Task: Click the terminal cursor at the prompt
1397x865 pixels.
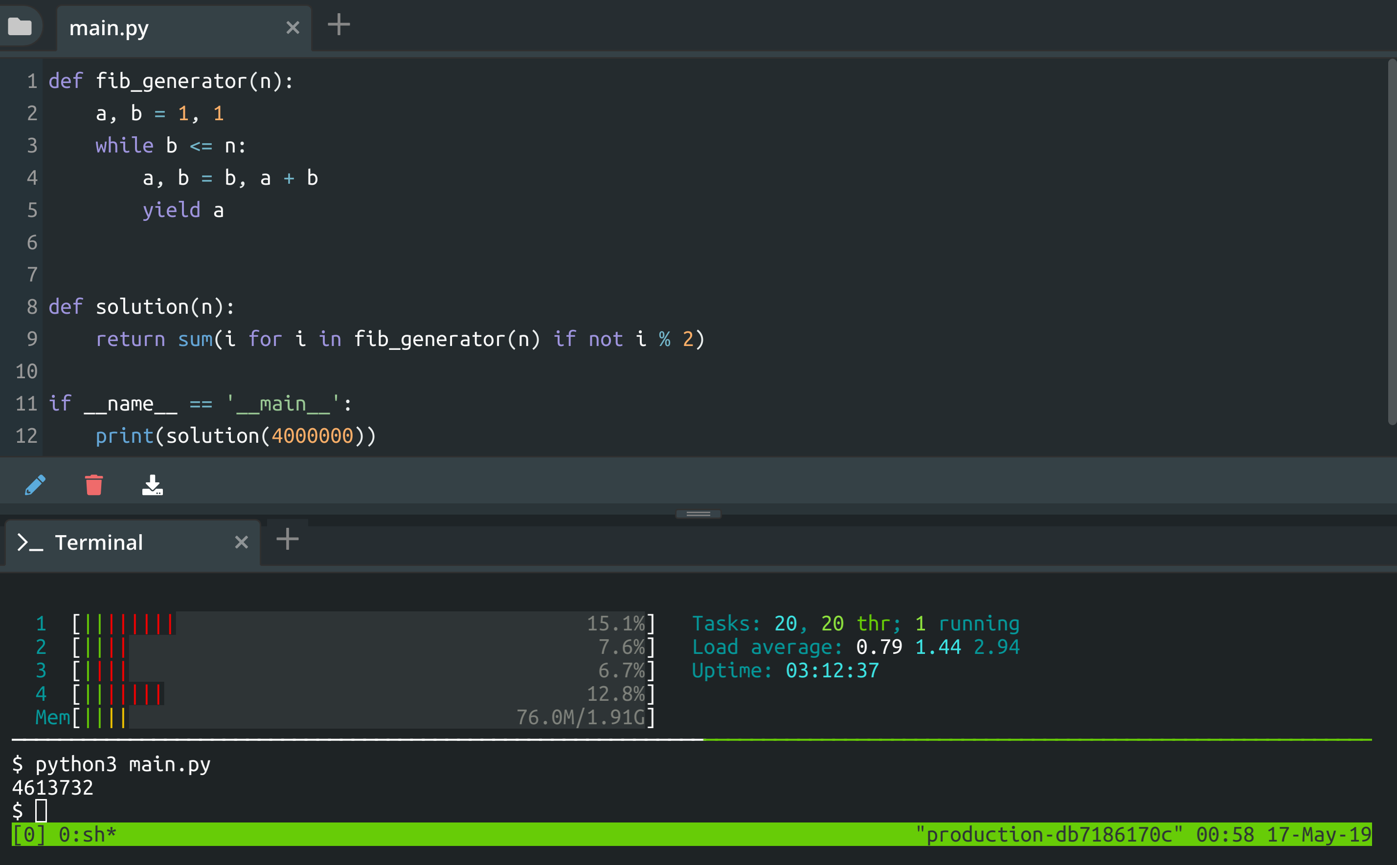Action: (x=41, y=811)
